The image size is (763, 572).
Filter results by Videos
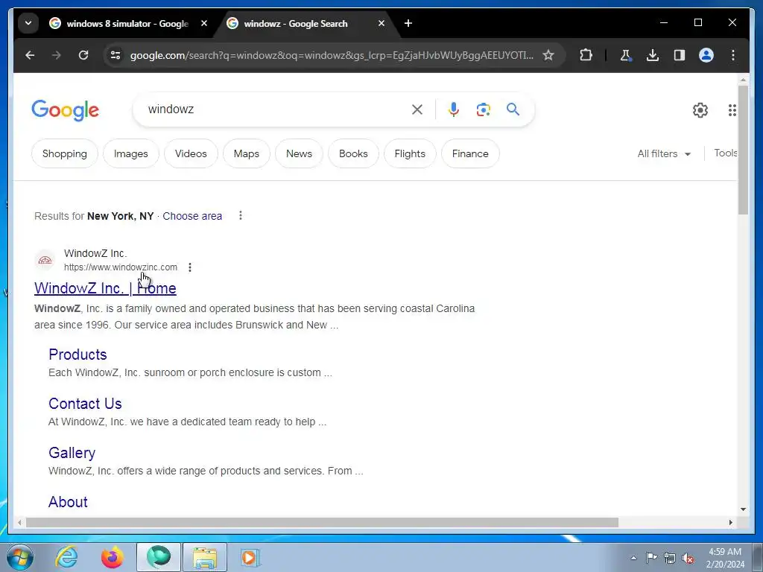191,153
